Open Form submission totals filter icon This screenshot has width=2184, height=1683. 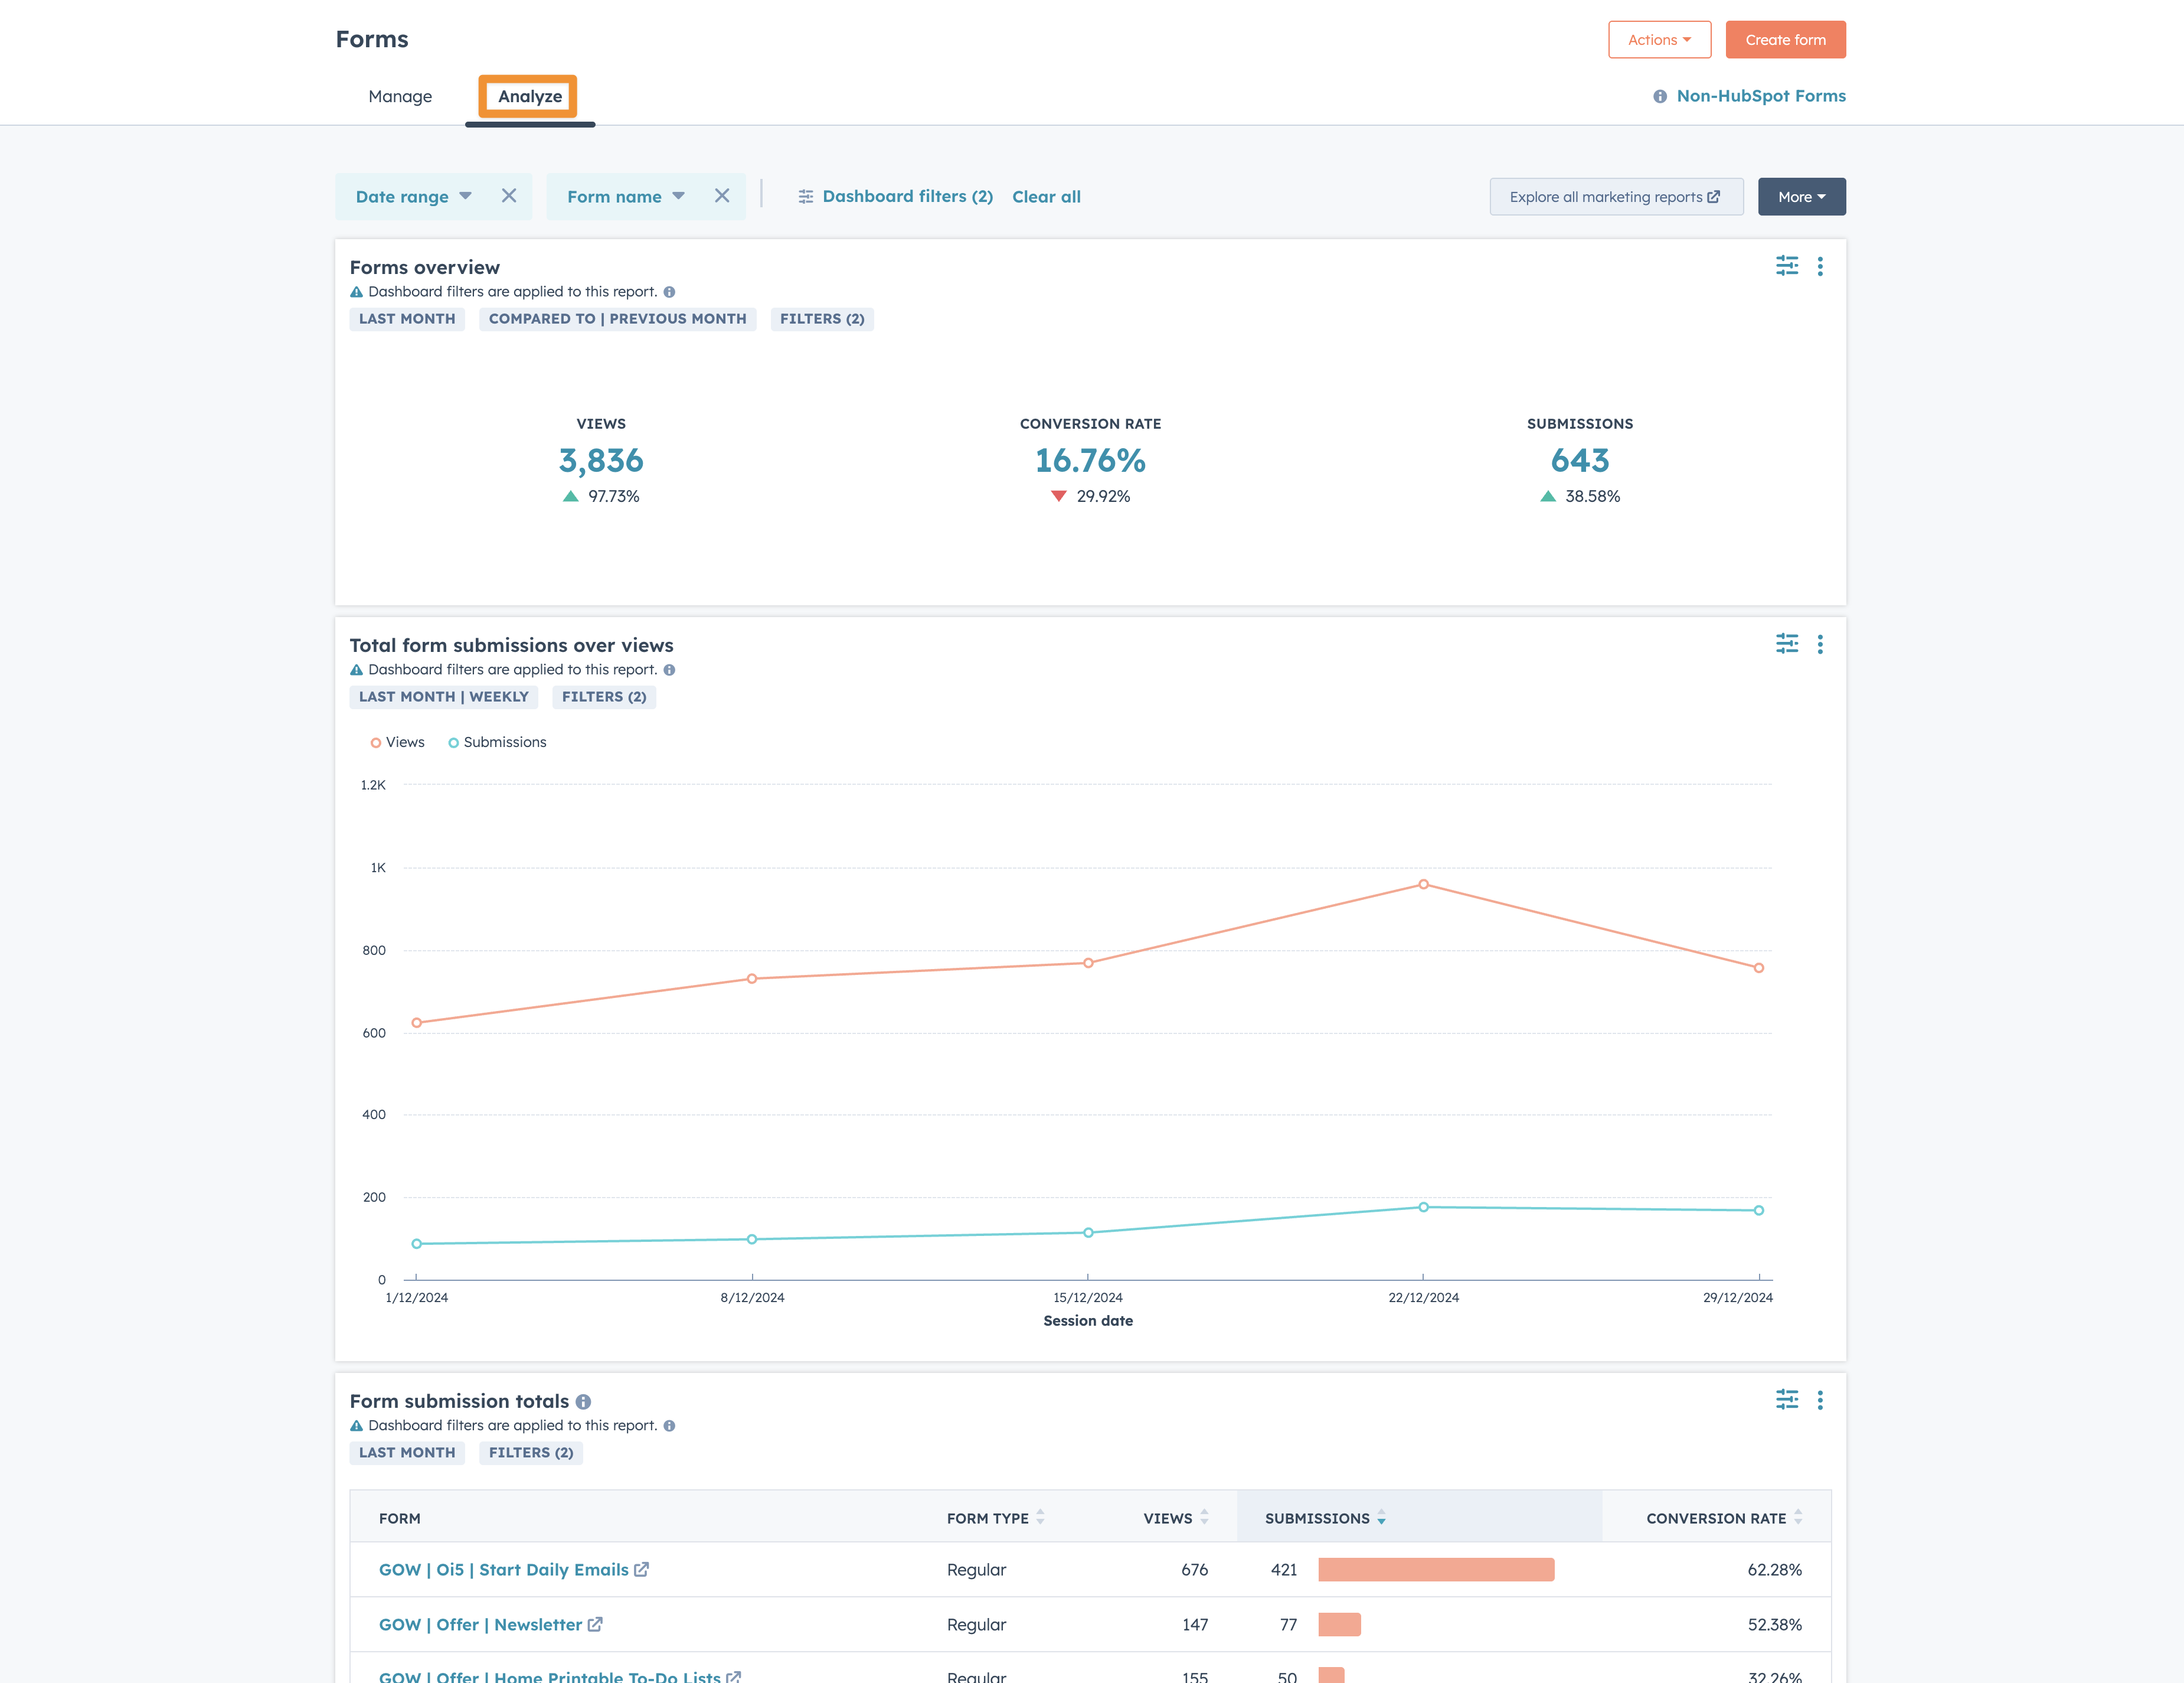click(x=1786, y=1399)
